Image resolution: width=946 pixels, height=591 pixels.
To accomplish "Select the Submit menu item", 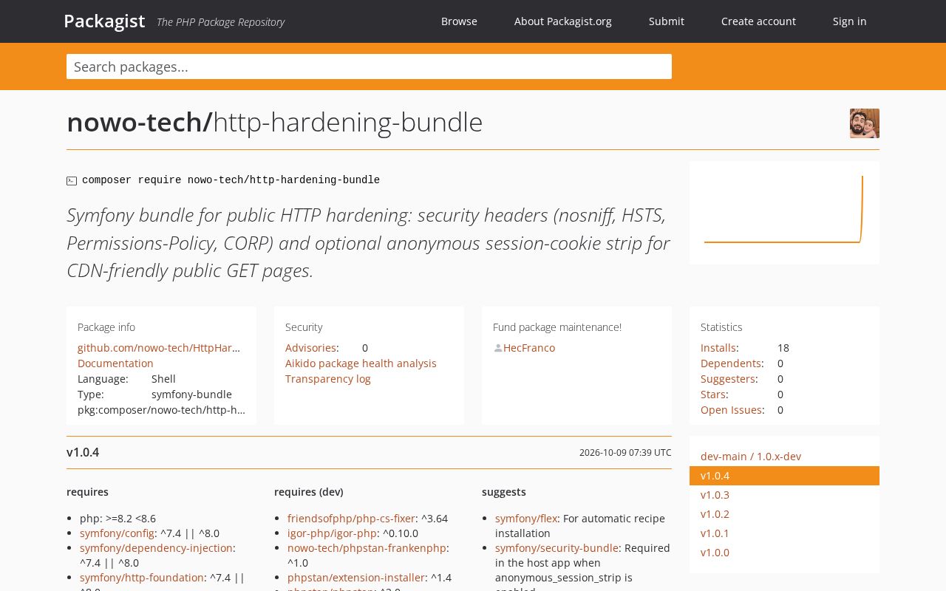I will click(x=667, y=21).
